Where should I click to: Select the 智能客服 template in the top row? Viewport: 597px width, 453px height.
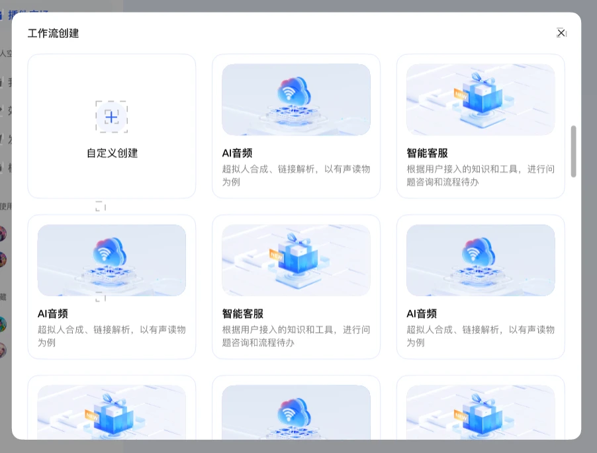click(481, 126)
